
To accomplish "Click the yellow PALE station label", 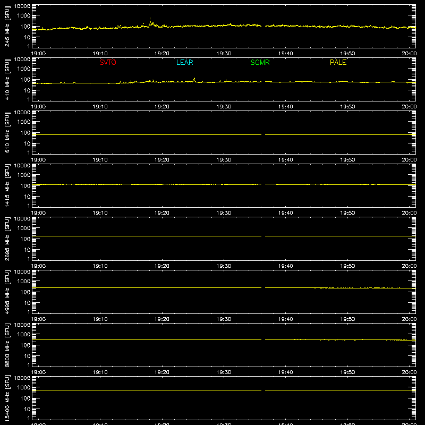I will tap(338, 62).
